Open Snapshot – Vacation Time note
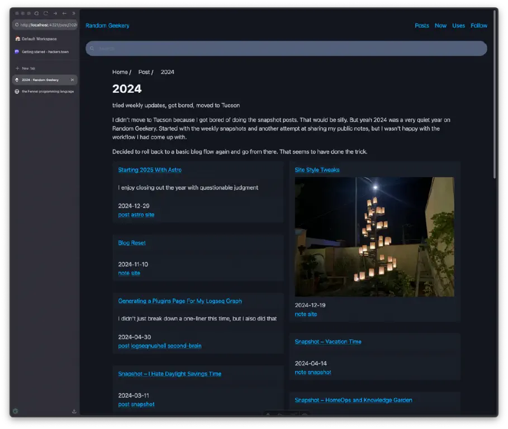Image resolution: width=508 pixels, height=429 pixels. 328,342
